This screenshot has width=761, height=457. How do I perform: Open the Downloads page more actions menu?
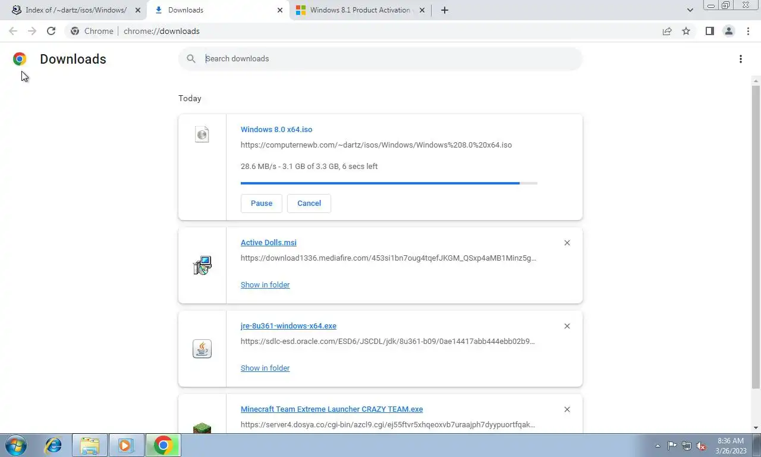(x=740, y=59)
